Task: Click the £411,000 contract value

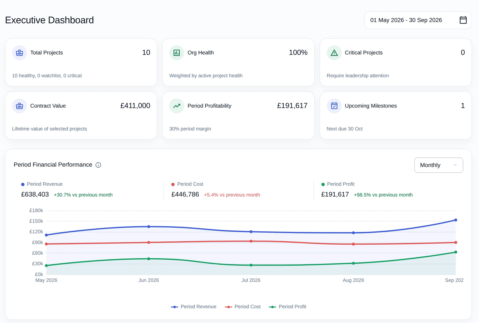Action: point(135,106)
